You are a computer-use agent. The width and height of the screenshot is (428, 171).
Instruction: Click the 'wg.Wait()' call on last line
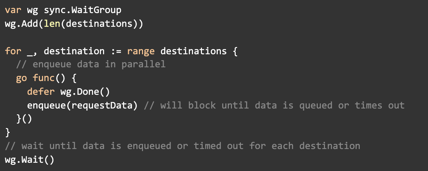point(30,159)
